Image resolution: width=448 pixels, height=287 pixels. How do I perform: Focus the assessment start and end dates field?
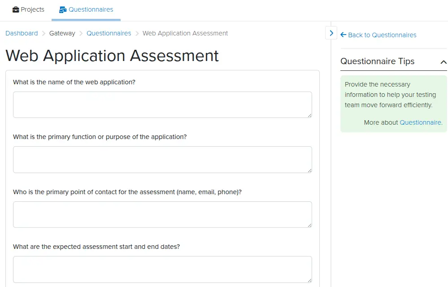(x=163, y=270)
